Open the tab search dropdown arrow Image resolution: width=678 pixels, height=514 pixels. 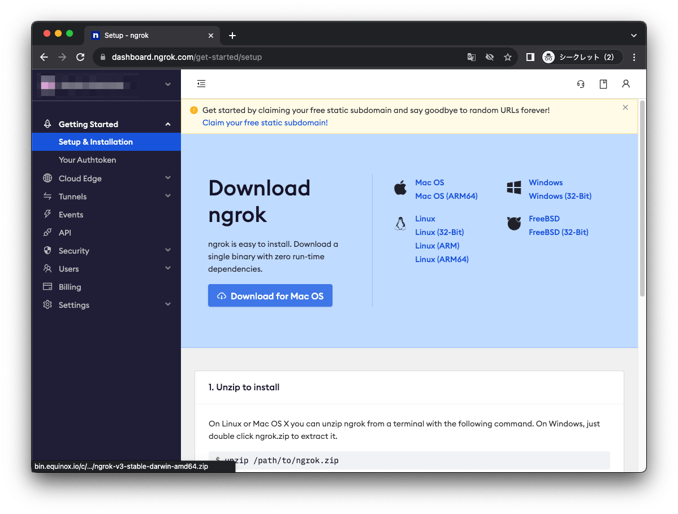point(633,36)
